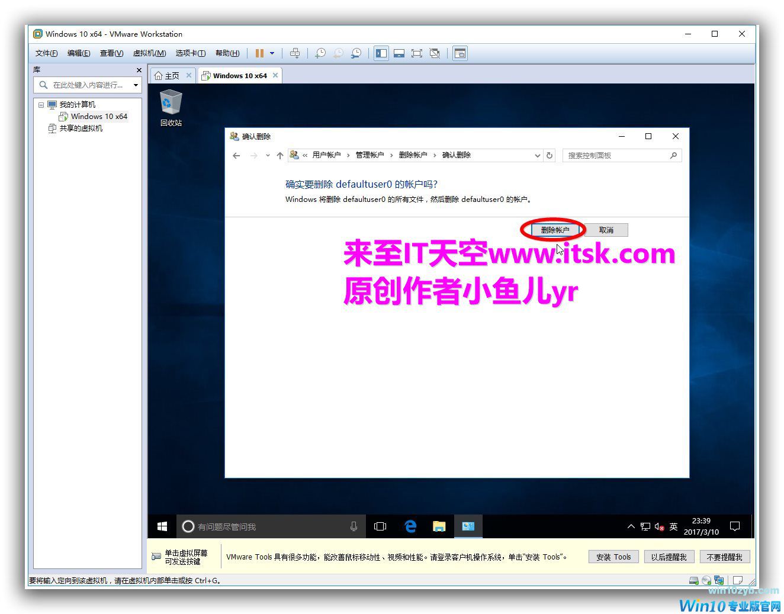The image size is (784, 614).
Task: Click the Control Panel taskbar button
Action: (x=468, y=526)
